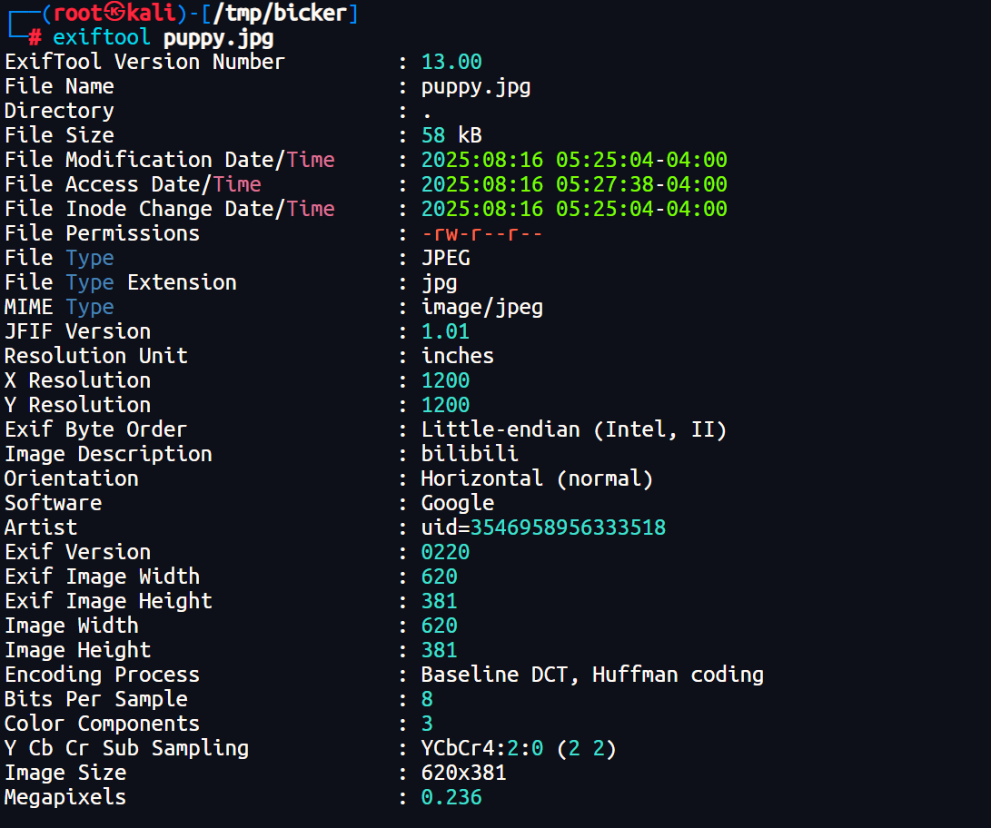991x828 pixels.
Task: Click the File Name value puppy.jpg
Action: [x=476, y=86]
